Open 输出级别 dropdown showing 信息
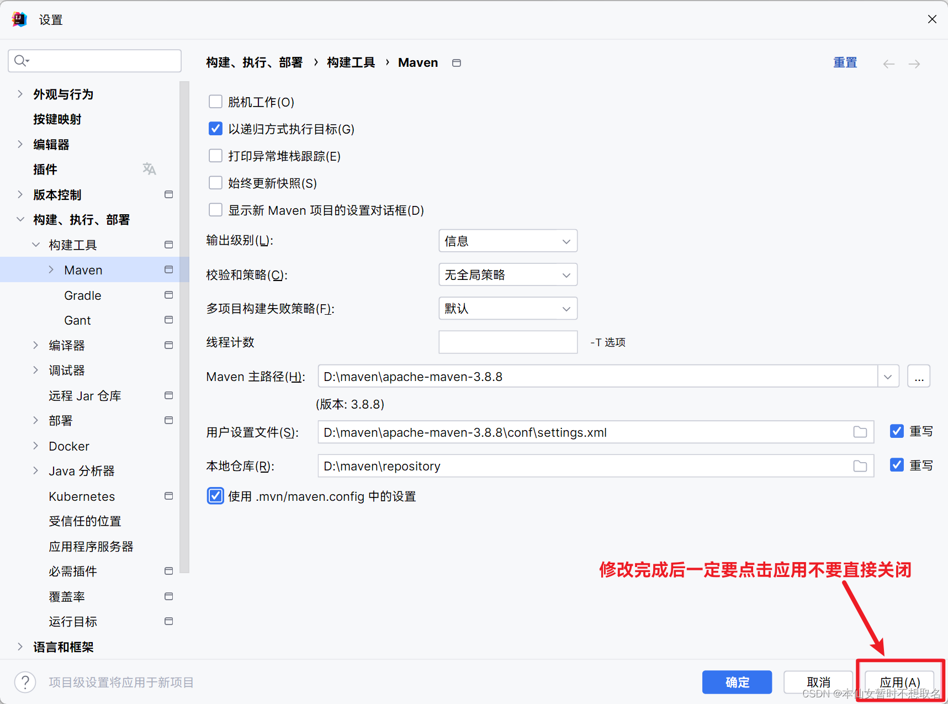This screenshot has width=948, height=704. click(508, 241)
